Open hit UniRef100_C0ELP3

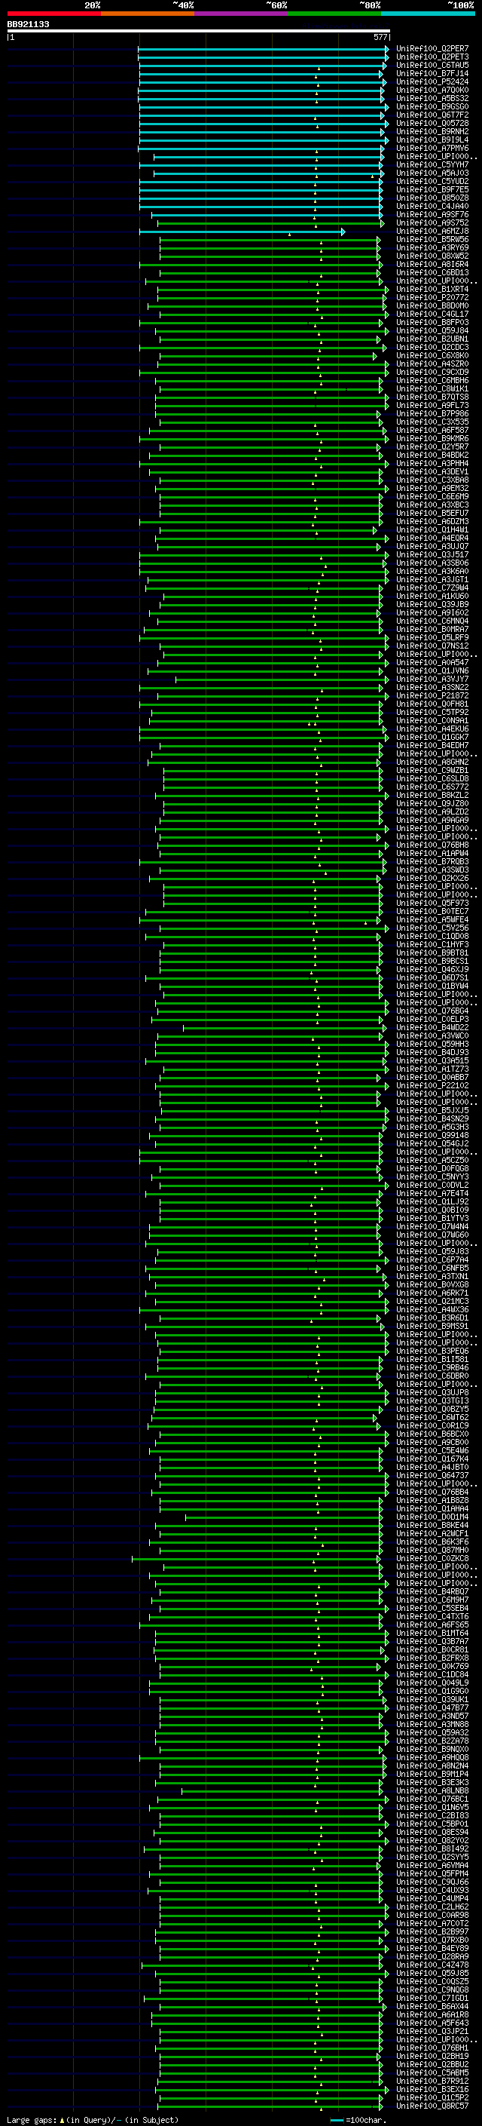(432, 1020)
